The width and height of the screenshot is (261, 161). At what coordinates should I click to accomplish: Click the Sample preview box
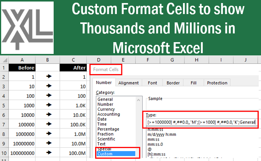202,104
